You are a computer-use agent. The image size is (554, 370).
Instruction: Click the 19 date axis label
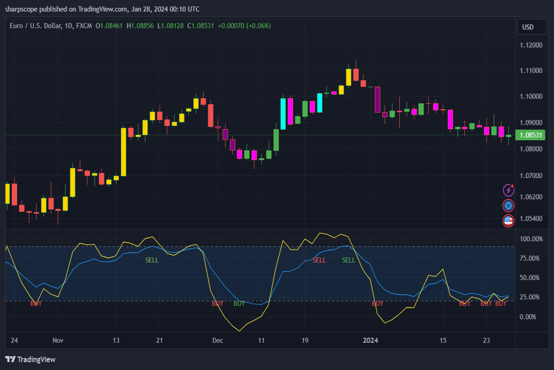[x=305, y=340]
